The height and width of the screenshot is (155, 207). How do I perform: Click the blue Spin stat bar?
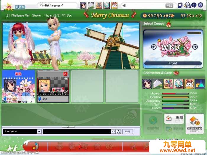pyautogui.click(x=175, y=105)
